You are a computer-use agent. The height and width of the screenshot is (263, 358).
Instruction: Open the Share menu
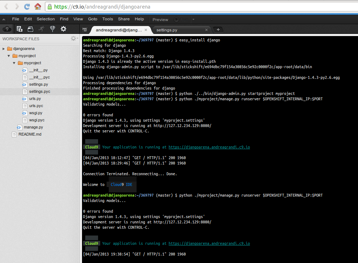(x=124, y=19)
